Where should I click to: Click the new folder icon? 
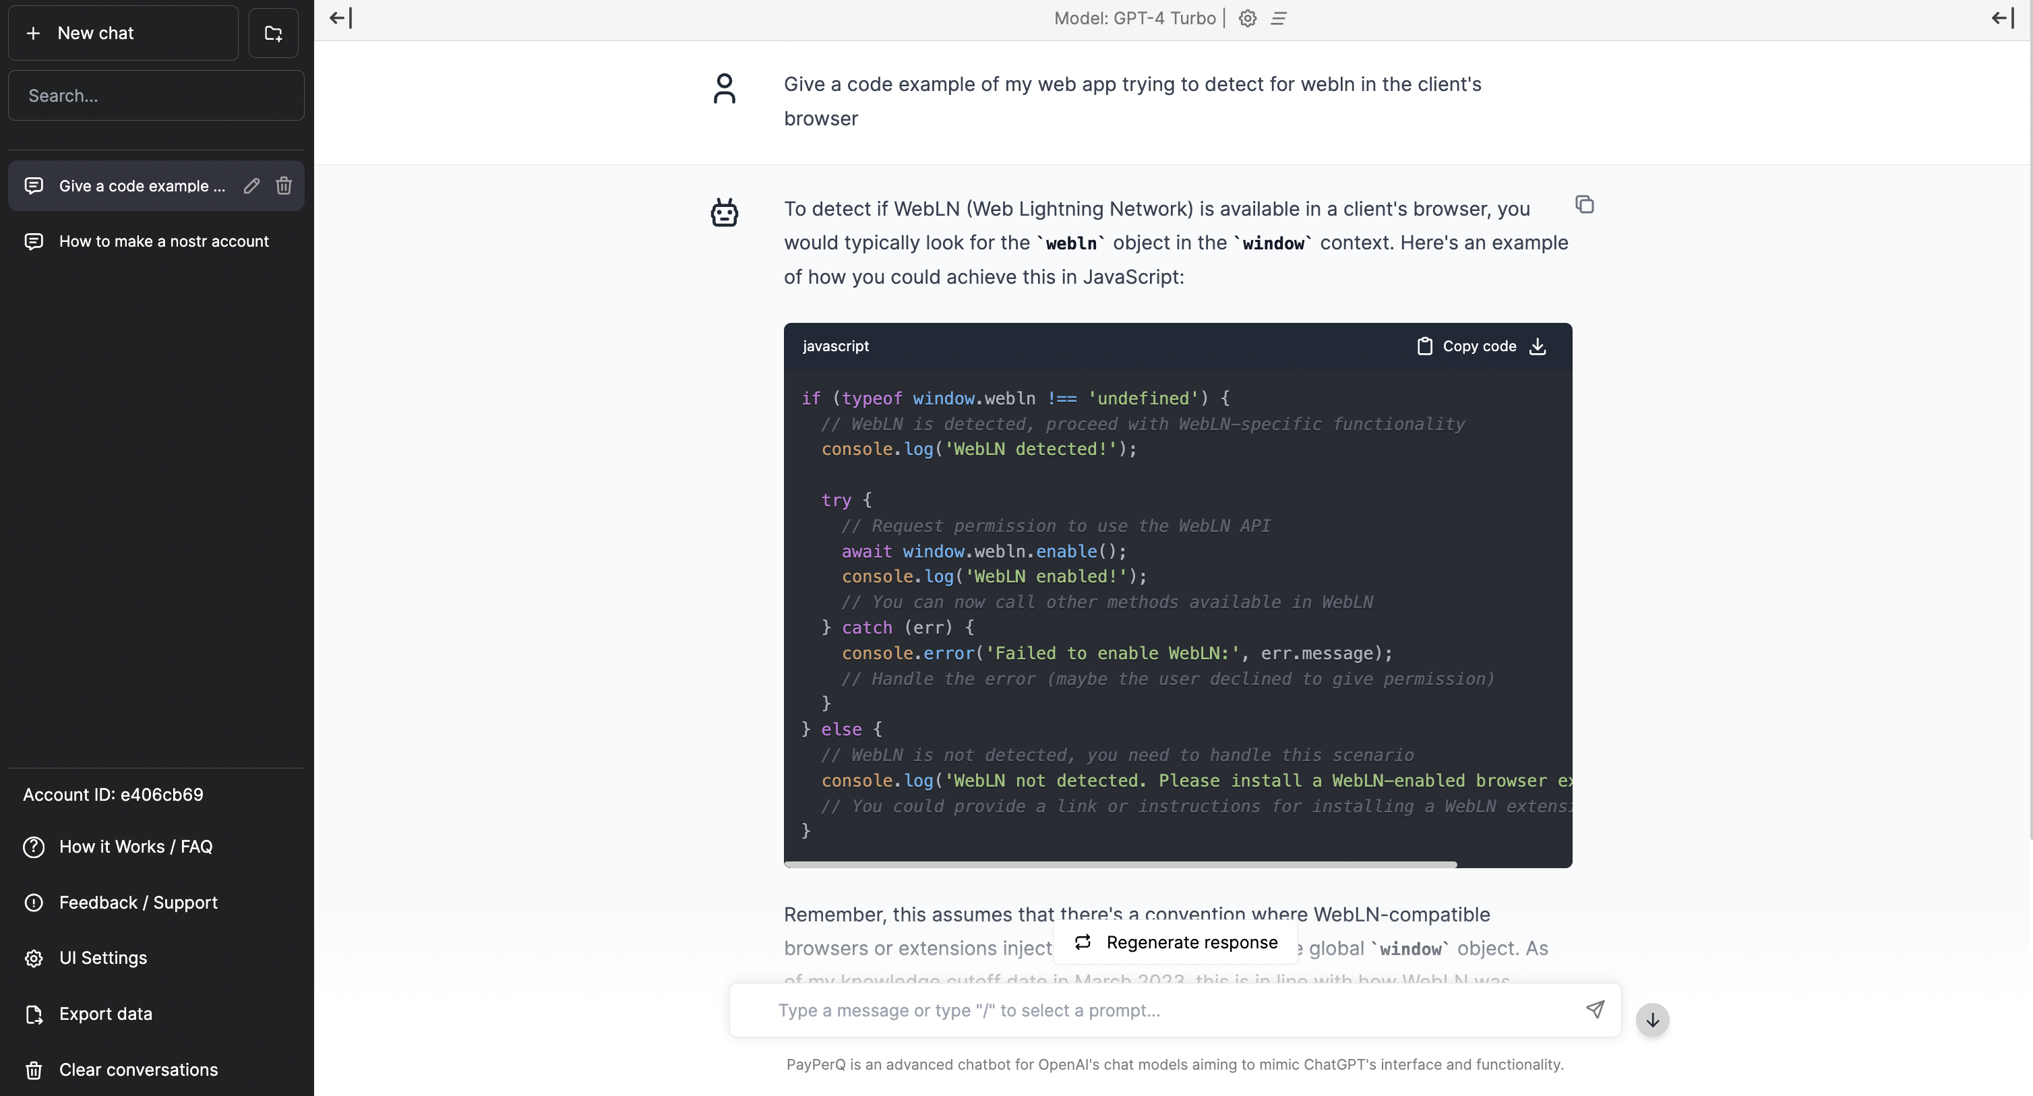click(273, 33)
